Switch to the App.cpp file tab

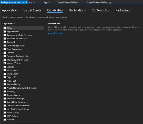click(32, 2)
